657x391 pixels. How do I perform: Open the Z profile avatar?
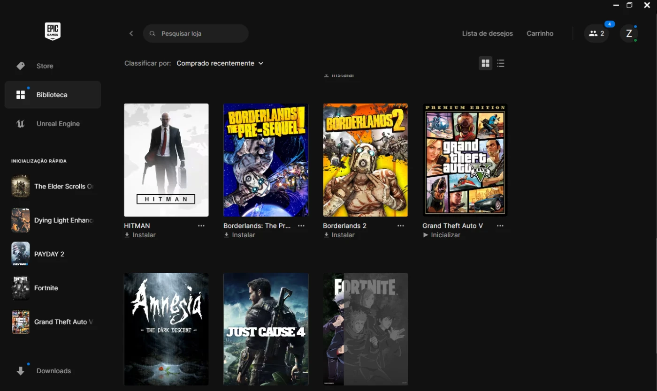(x=629, y=34)
